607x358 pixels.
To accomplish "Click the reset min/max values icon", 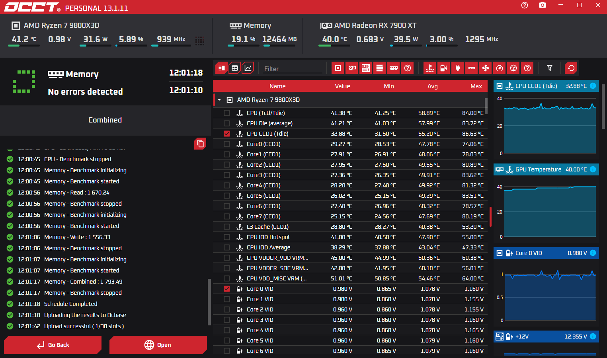I will tap(571, 68).
